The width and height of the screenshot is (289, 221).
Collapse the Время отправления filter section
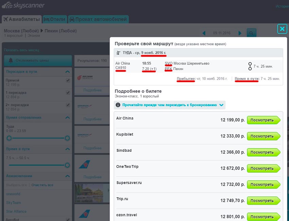67,118
